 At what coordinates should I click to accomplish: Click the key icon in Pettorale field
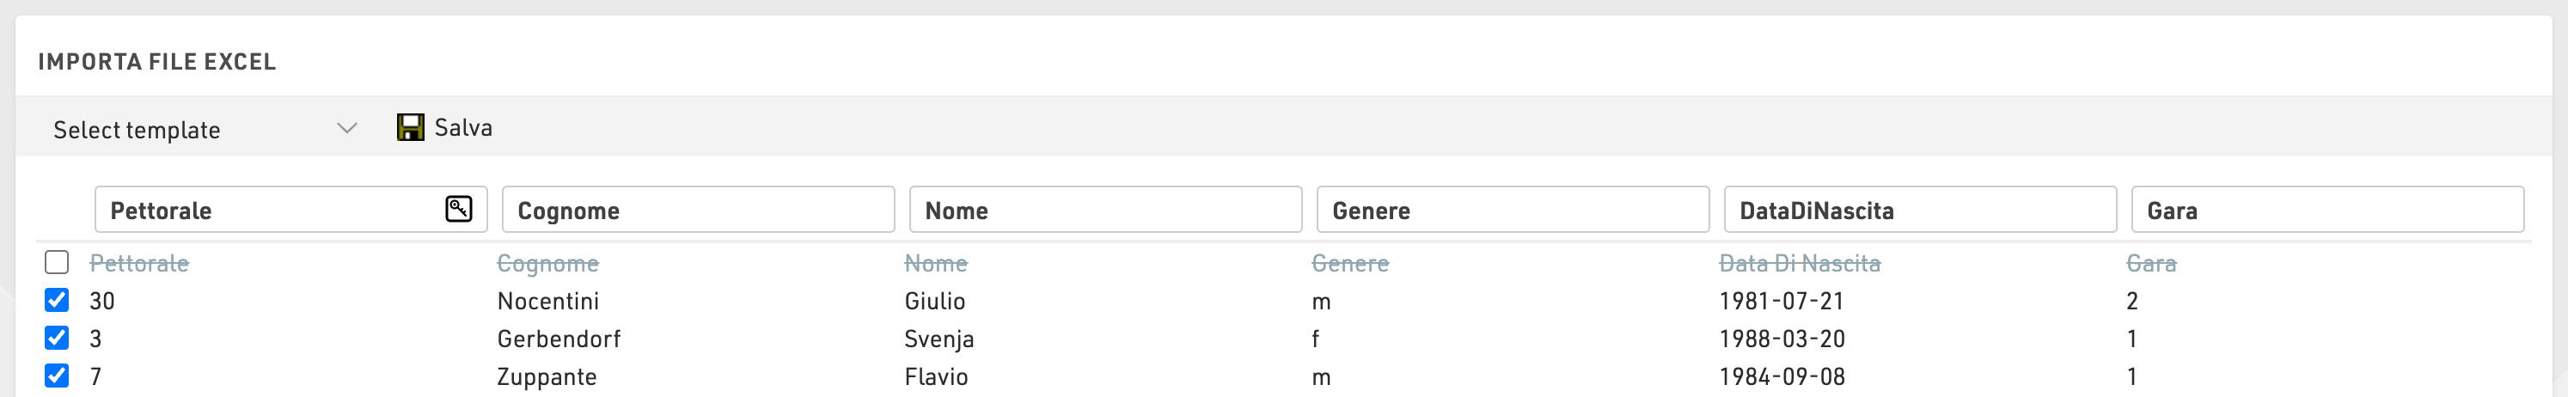tap(459, 210)
